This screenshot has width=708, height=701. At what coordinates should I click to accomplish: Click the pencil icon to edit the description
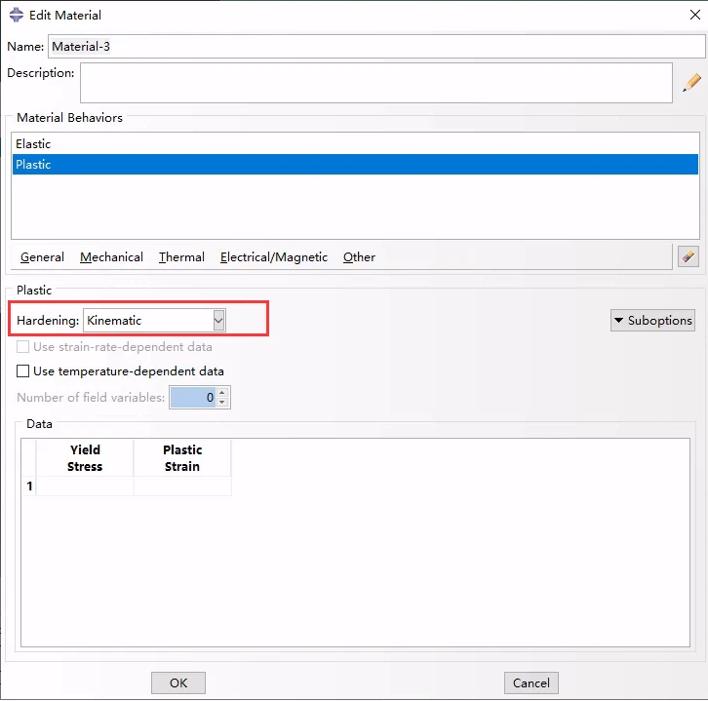coord(691,83)
